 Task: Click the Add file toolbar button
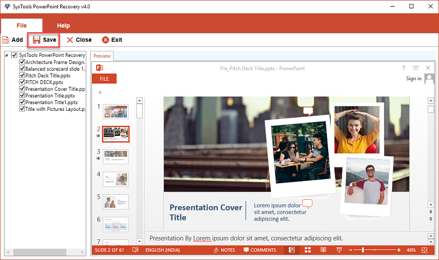point(13,40)
